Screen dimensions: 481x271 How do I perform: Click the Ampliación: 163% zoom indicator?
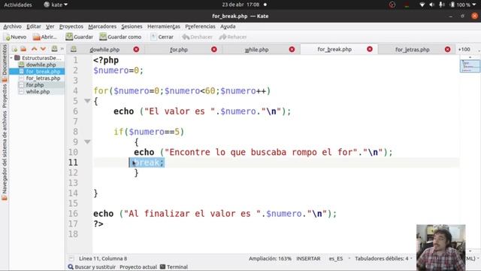tap(270, 259)
